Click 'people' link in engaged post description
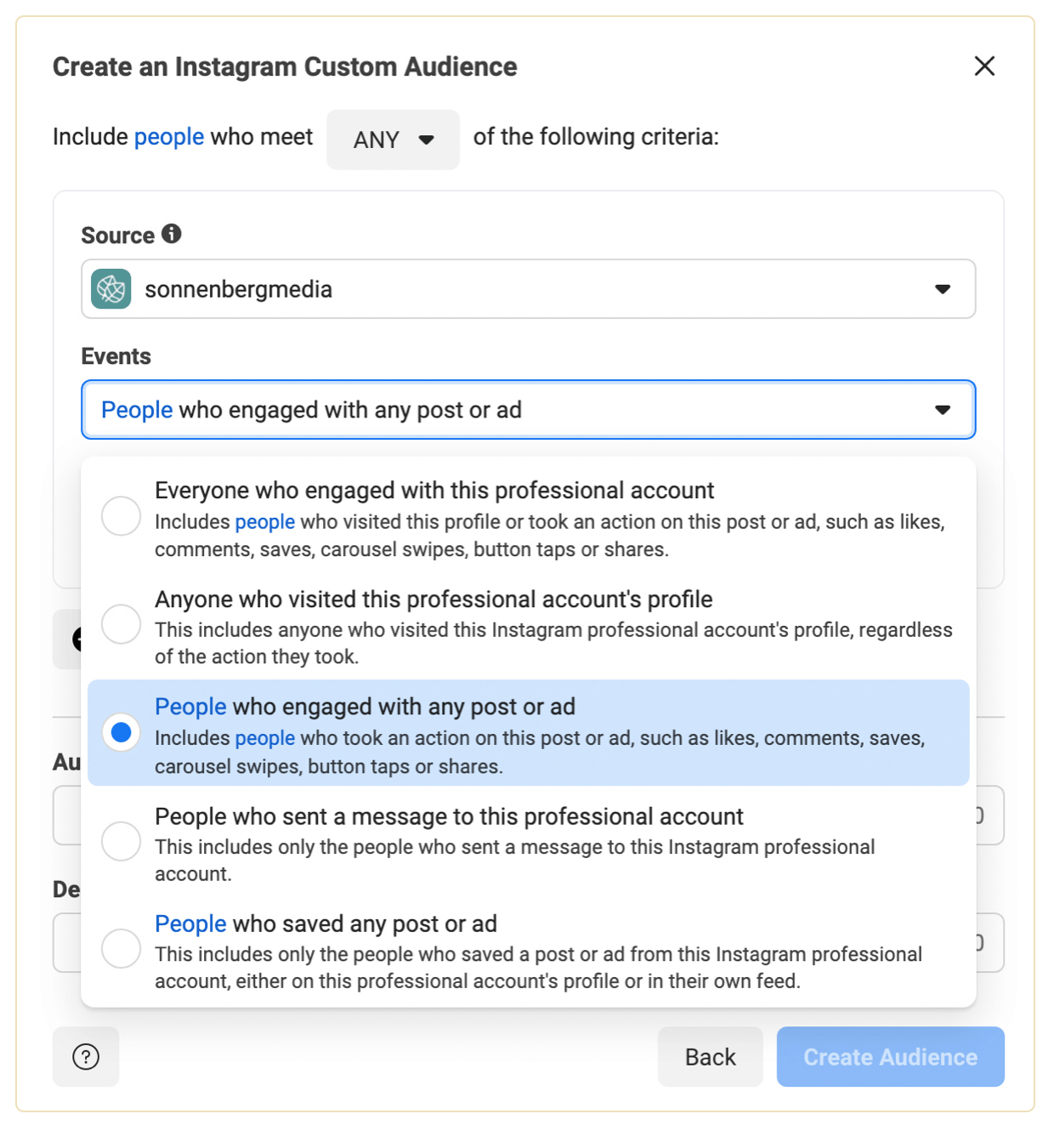This screenshot has height=1131, width=1054. pyautogui.click(x=264, y=738)
